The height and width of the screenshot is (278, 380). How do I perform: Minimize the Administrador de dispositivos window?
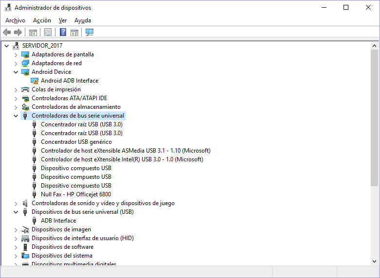click(x=324, y=7)
